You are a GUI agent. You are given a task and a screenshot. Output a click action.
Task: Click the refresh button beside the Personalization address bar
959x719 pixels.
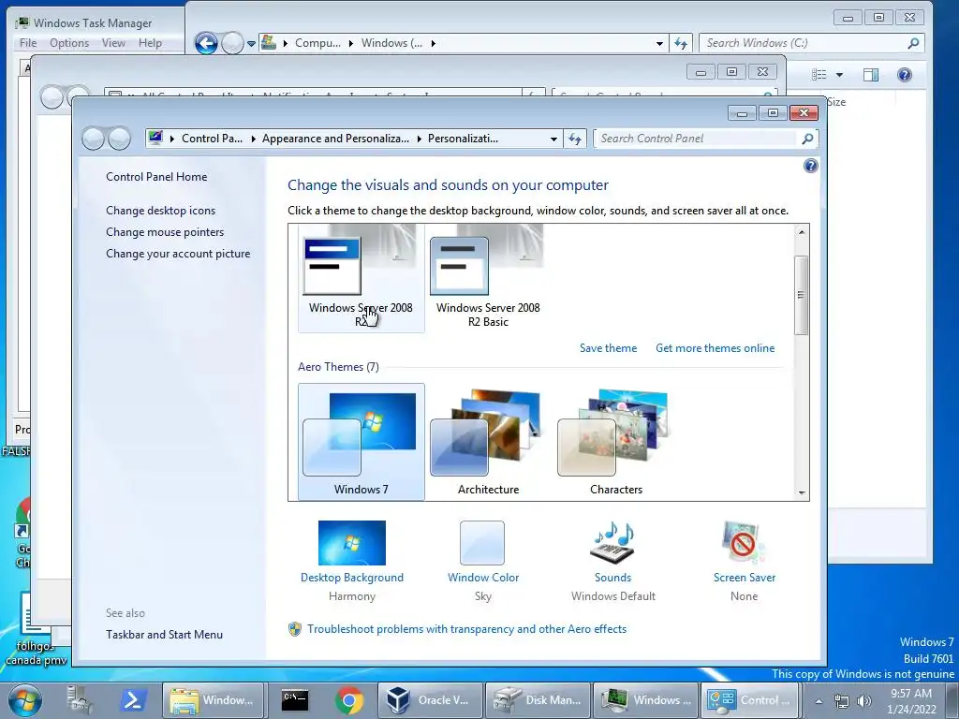pos(574,139)
